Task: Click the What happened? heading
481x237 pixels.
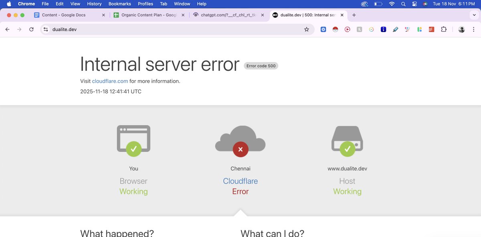Action: 117,233
